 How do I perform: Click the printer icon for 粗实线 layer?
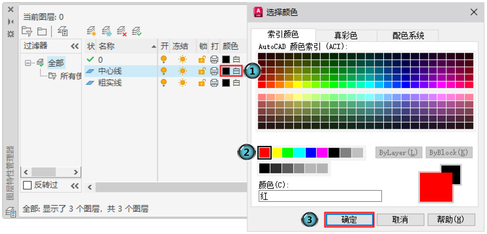coord(214,83)
